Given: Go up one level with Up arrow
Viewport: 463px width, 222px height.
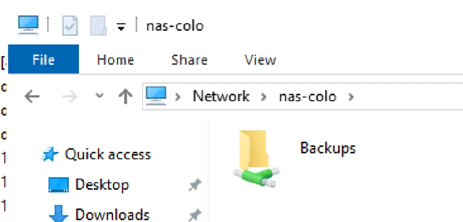Looking at the screenshot, I should point(125,97).
